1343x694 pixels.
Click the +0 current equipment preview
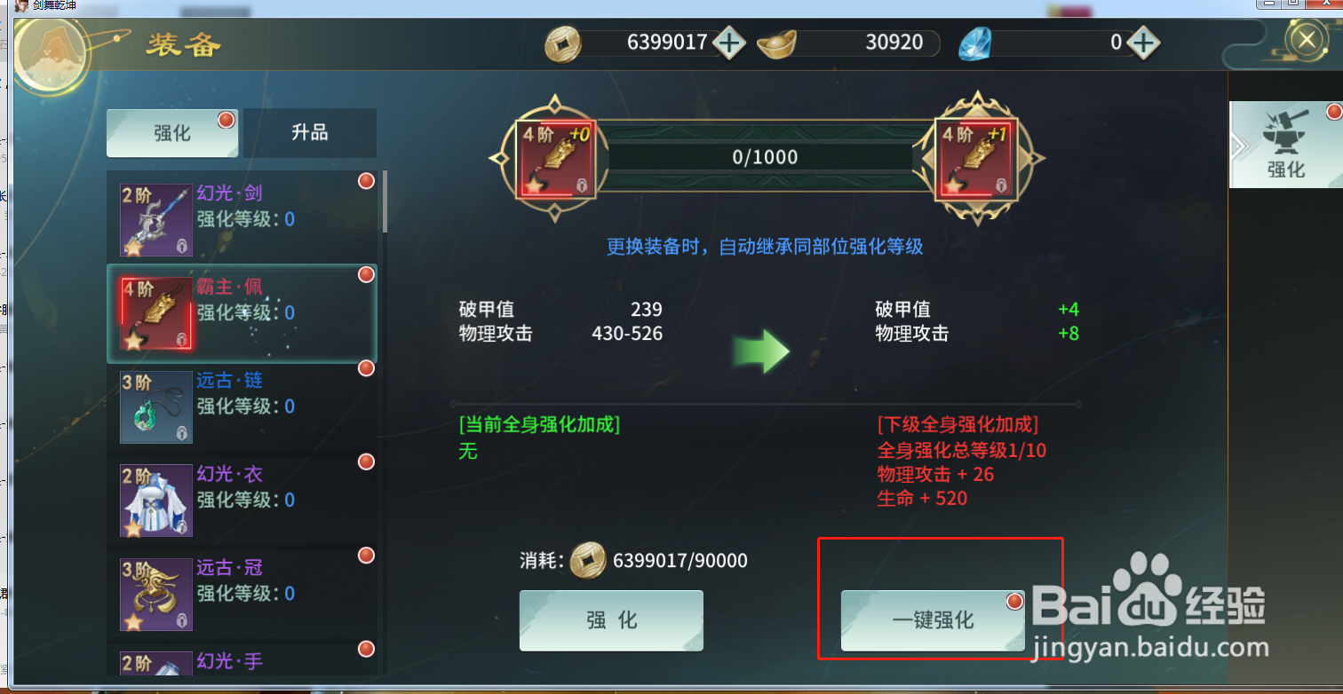[x=553, y=158]
